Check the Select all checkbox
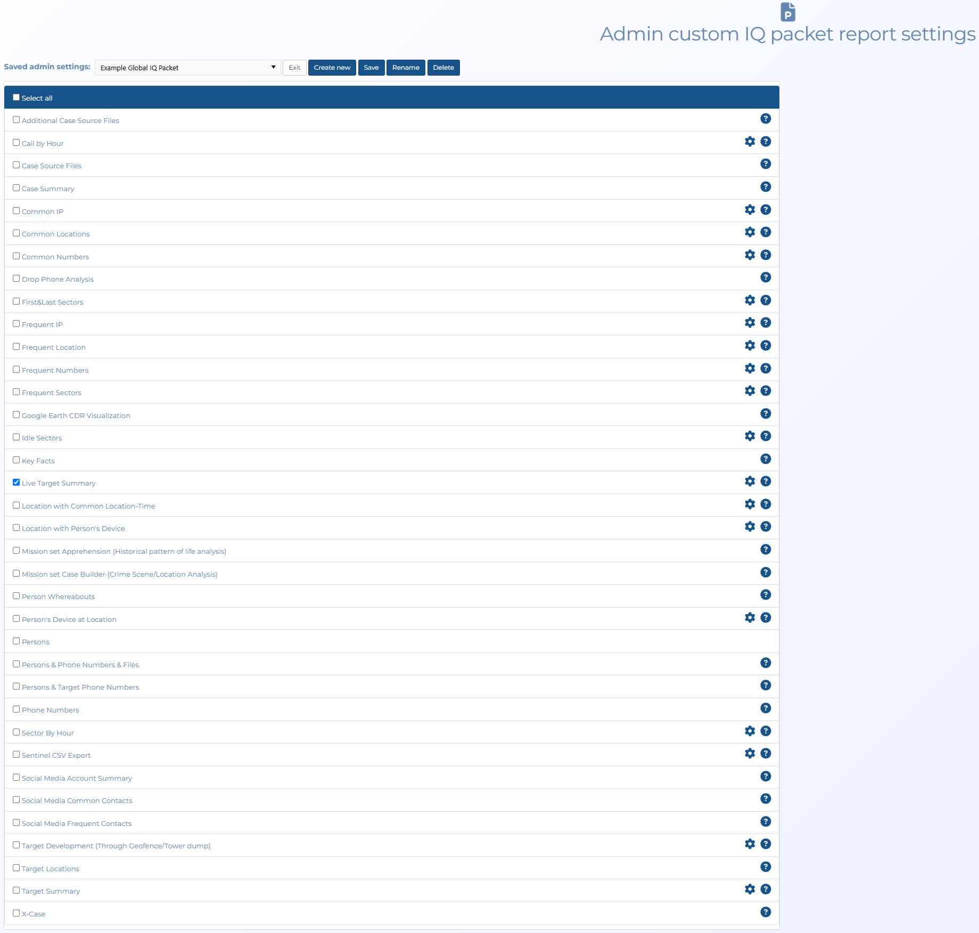The width and height of the screenshot is (979, 933). 17,97
